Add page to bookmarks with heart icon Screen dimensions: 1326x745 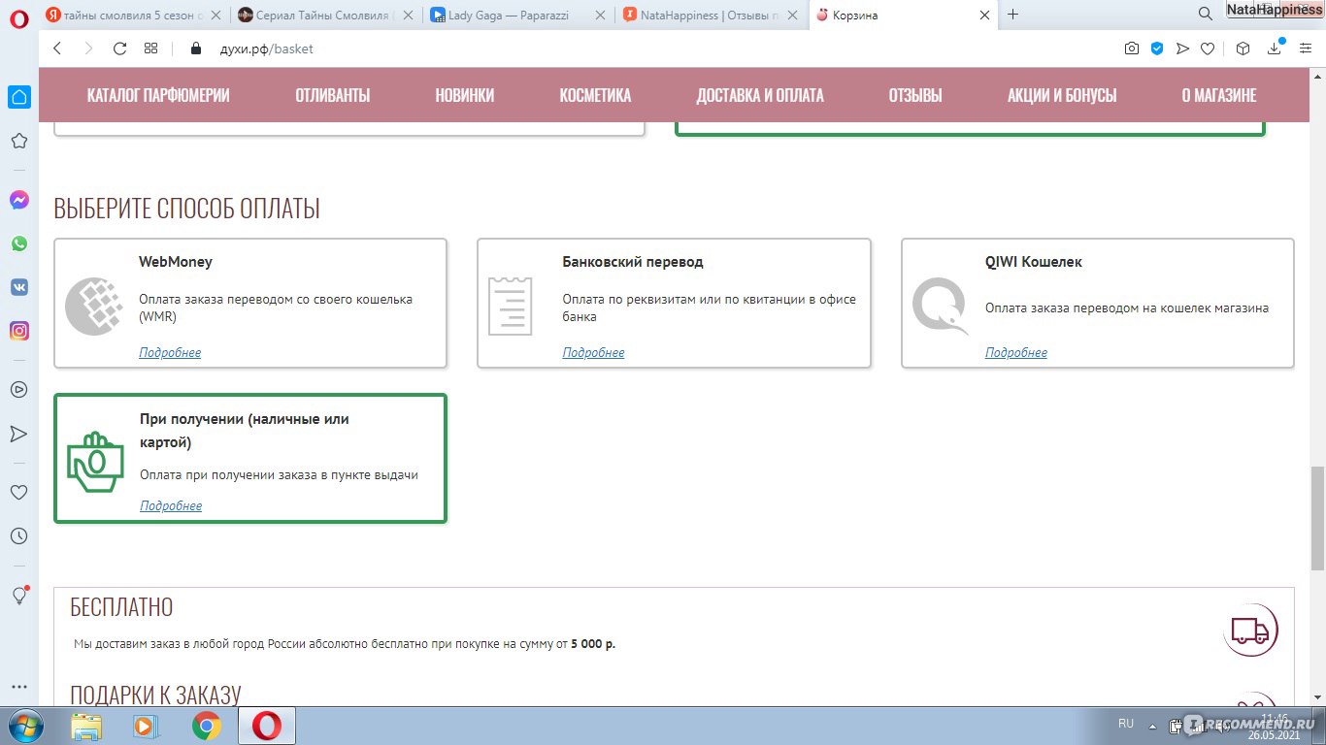coord(1208,49)
